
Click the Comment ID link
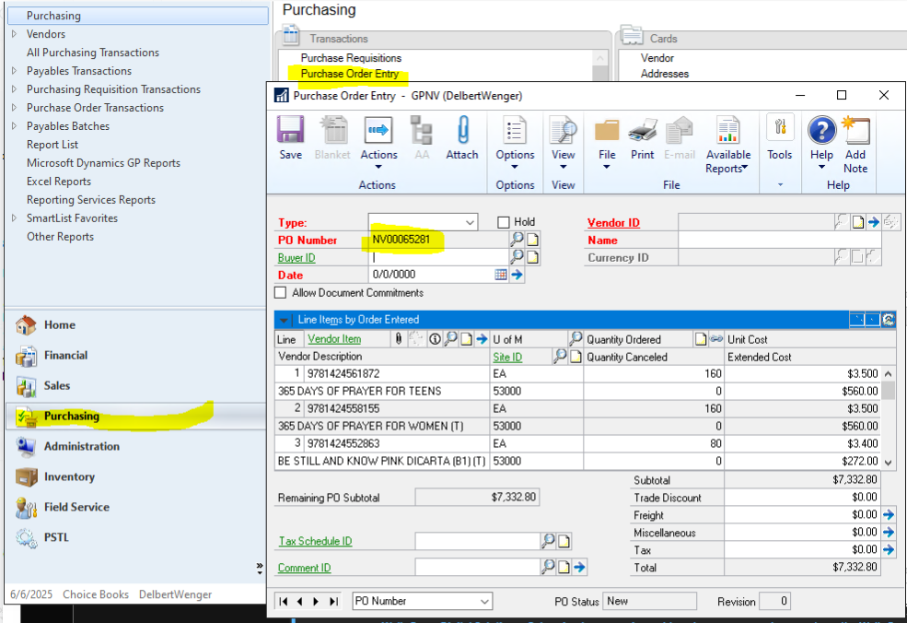point(304,568)
